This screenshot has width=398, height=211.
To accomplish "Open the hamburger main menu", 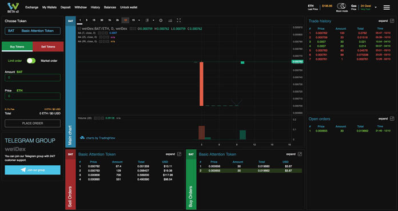I will pyautogui.click(x=387, y=7).
